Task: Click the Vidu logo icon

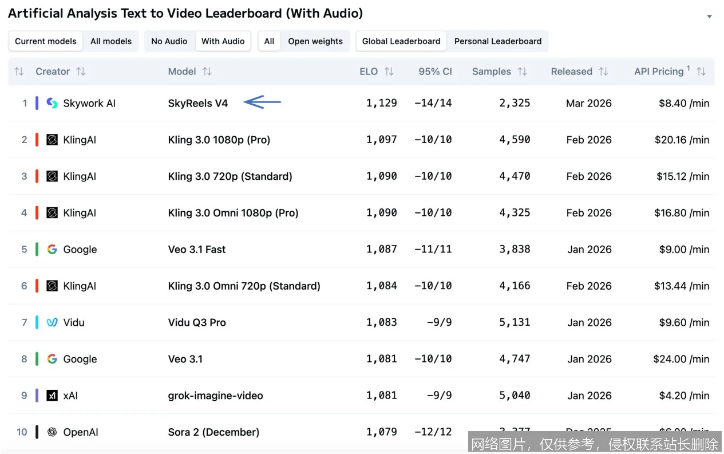Action: click(x=52, y=322)
